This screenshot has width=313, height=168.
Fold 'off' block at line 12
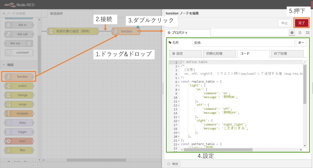[179, 105]
